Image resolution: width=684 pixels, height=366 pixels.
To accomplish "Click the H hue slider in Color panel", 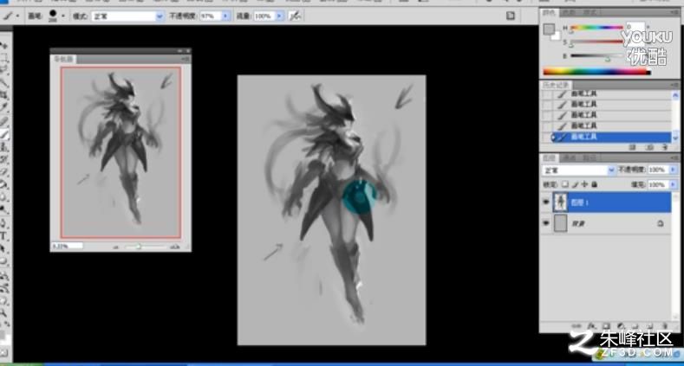I will [x=596, y=28].
